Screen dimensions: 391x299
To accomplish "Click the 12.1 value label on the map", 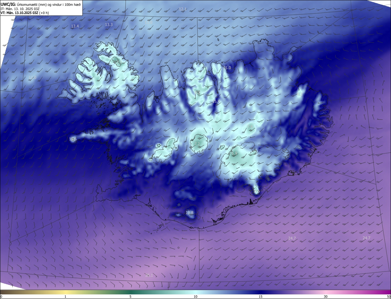I will coord(183,9).
